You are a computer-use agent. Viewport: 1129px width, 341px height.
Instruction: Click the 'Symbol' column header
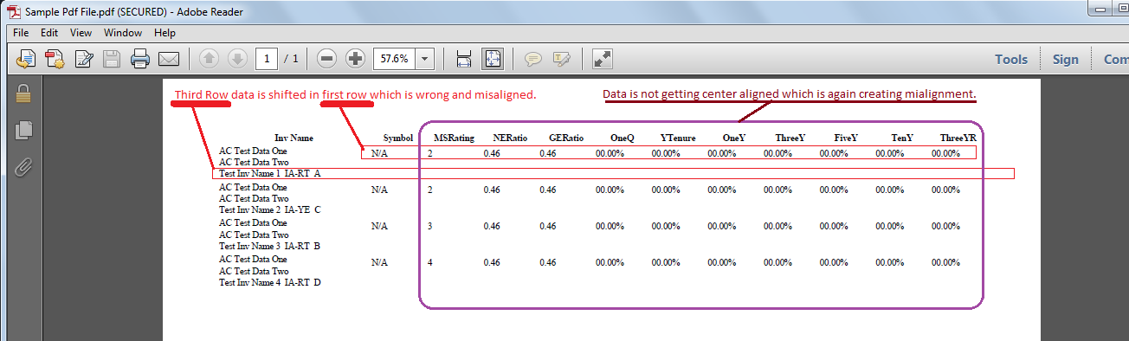pyautogui.click(x=398, y=138)
